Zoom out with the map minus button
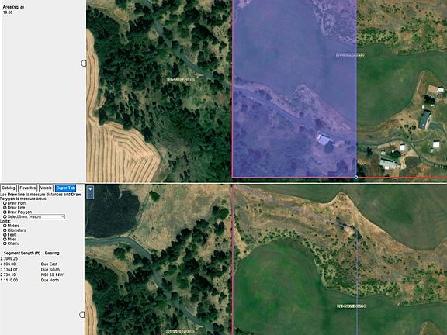The width and height of the screenshot is (447, 335). point(90,195)
